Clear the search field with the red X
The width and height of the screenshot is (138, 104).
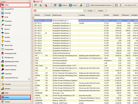click(35, 11)
